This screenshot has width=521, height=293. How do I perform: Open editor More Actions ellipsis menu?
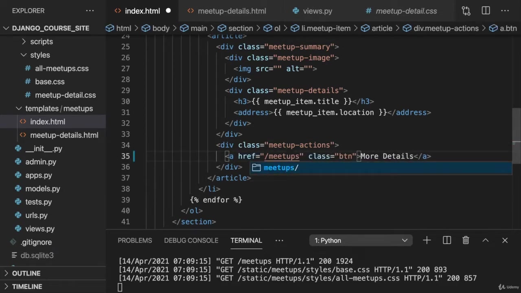point(504,11)
